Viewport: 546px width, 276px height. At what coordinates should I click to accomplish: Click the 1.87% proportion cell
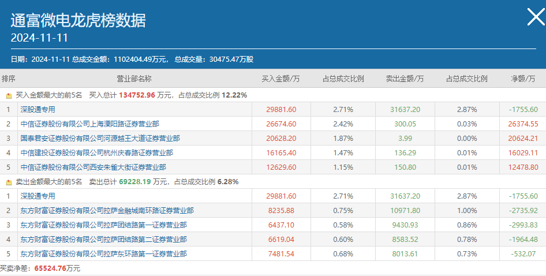tap(343, 139)
